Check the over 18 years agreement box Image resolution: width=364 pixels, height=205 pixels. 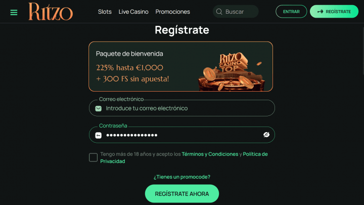point(94,157)
